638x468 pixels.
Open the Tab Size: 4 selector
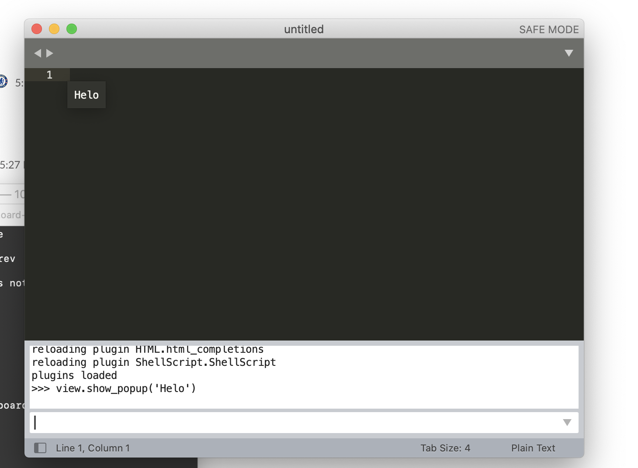tap(445, 448)
